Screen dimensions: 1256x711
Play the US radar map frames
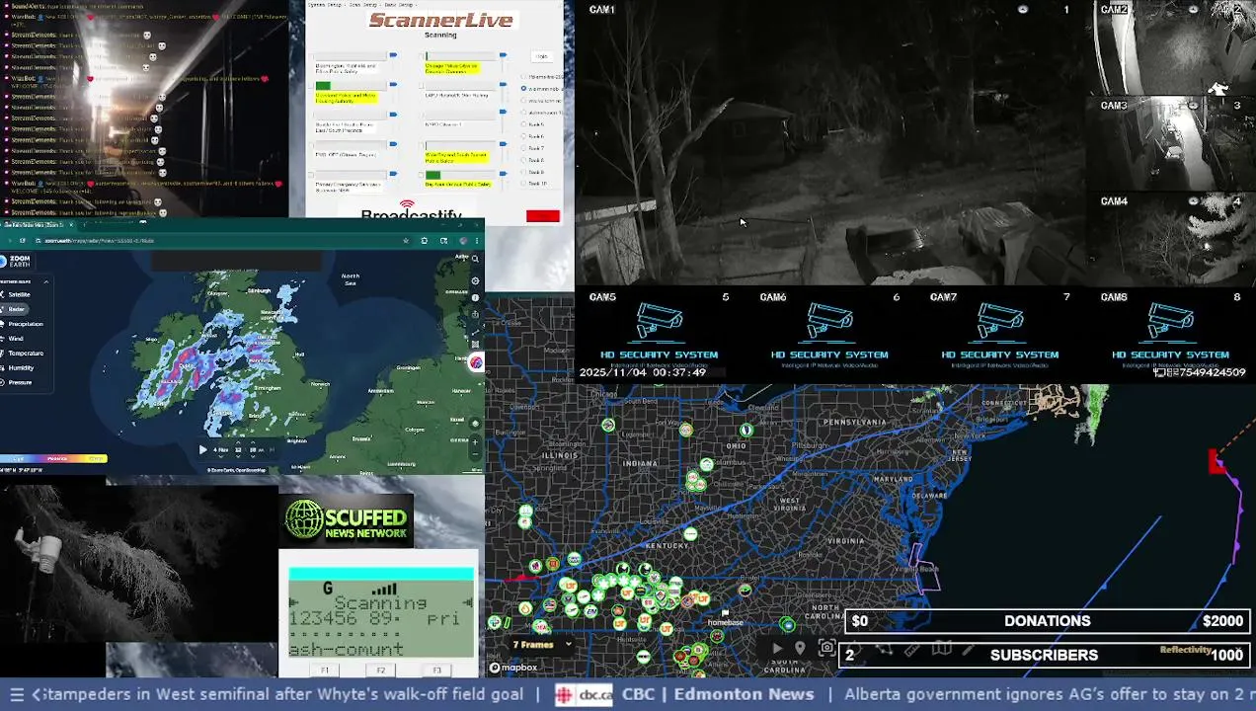pyautogui.click(x=777, y=649)
